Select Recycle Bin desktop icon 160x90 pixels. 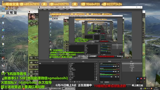tap(3, 24)
